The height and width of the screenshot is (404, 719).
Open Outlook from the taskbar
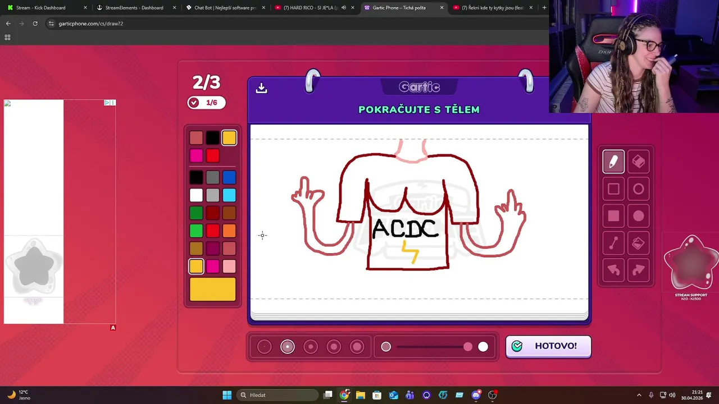pos(394,395)
